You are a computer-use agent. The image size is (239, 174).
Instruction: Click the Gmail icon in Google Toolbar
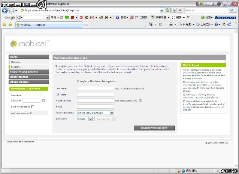click(92, 18)
